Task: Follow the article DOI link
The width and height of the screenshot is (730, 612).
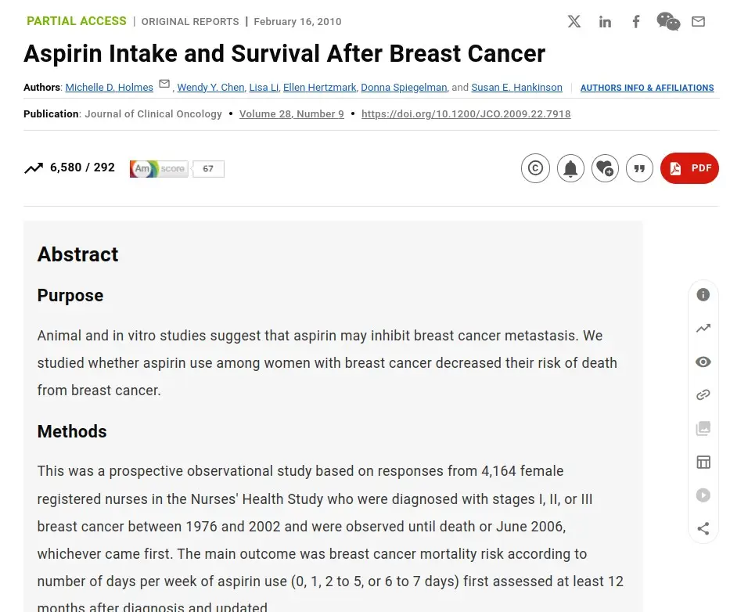Action: 466,114
